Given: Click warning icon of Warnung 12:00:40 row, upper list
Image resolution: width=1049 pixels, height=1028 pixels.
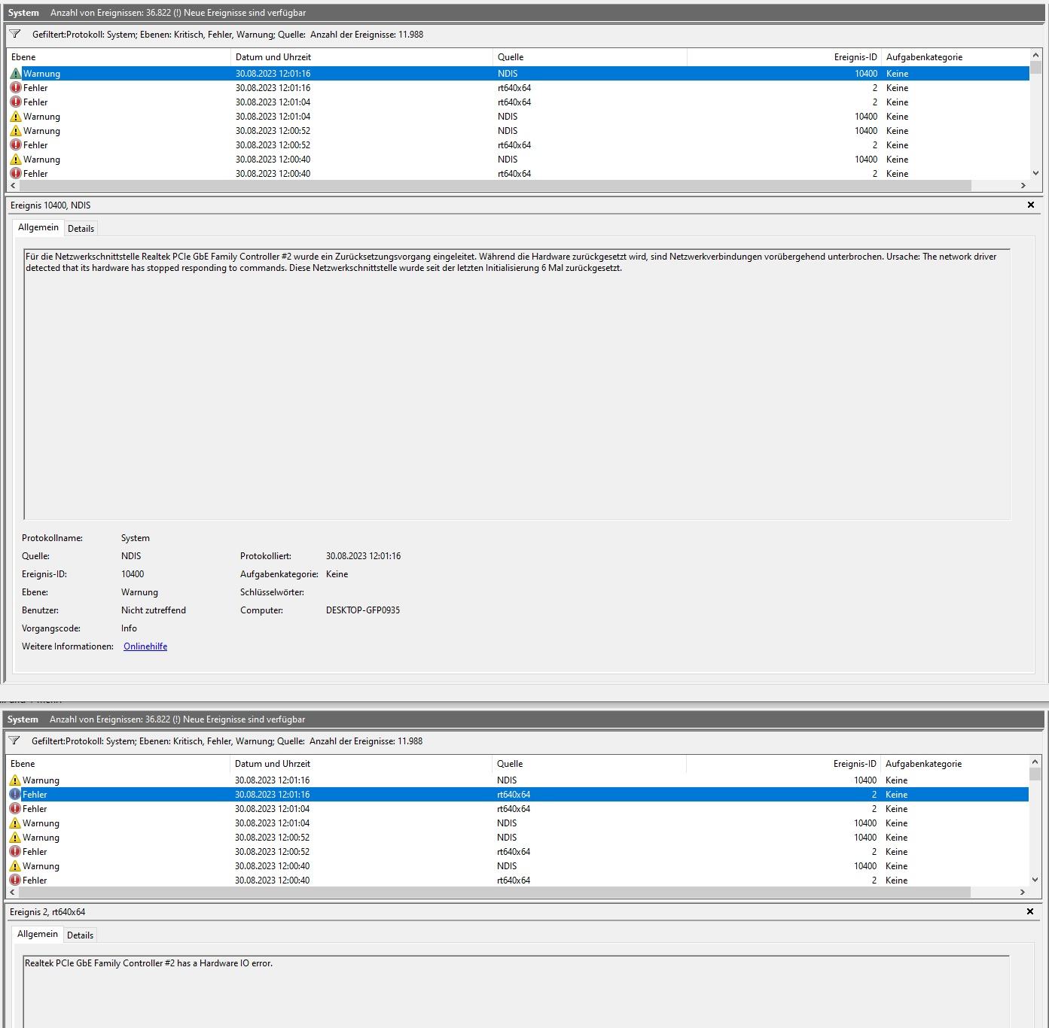Looking at the screenshot, I should click(16, 160).
